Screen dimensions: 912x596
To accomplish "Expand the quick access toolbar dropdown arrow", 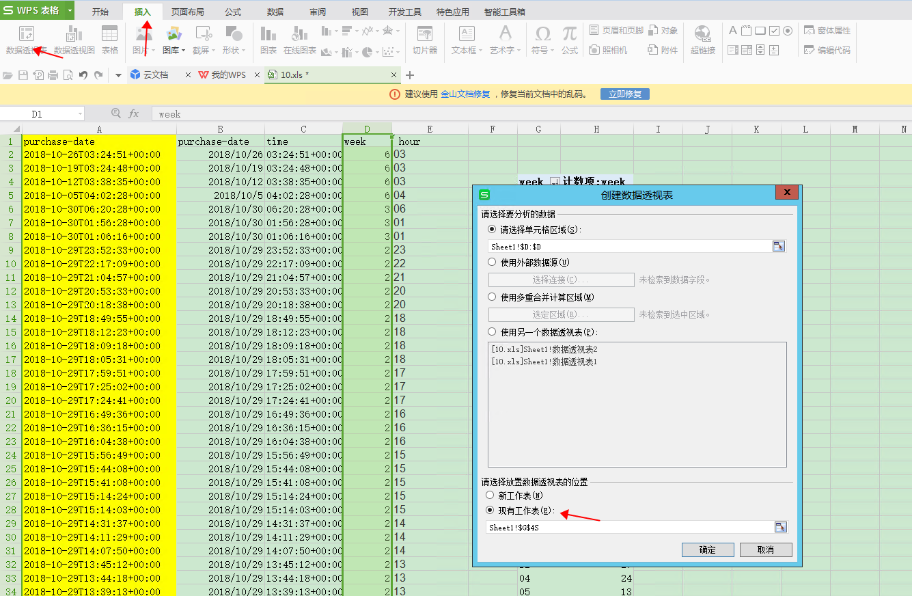I will click(118, 74).
